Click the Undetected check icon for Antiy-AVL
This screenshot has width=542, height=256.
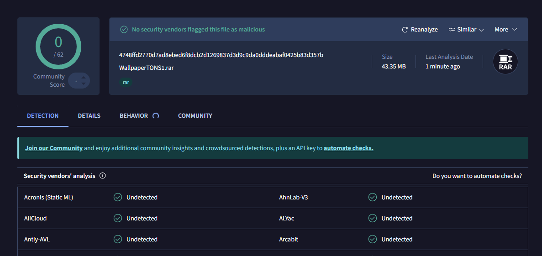pyautogui.click(x=118, y=240)
